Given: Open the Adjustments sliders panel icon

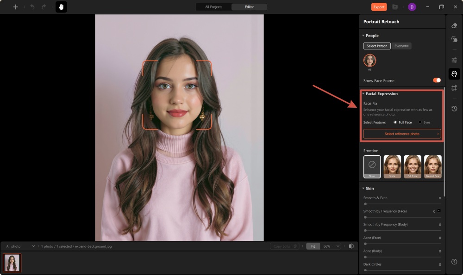Looking at the screenshot, I should point(454,60).
